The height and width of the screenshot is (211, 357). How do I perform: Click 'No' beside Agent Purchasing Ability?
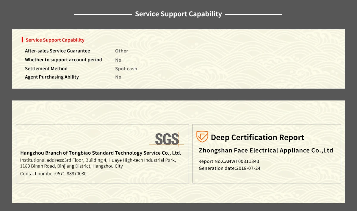tap(118, 77)
